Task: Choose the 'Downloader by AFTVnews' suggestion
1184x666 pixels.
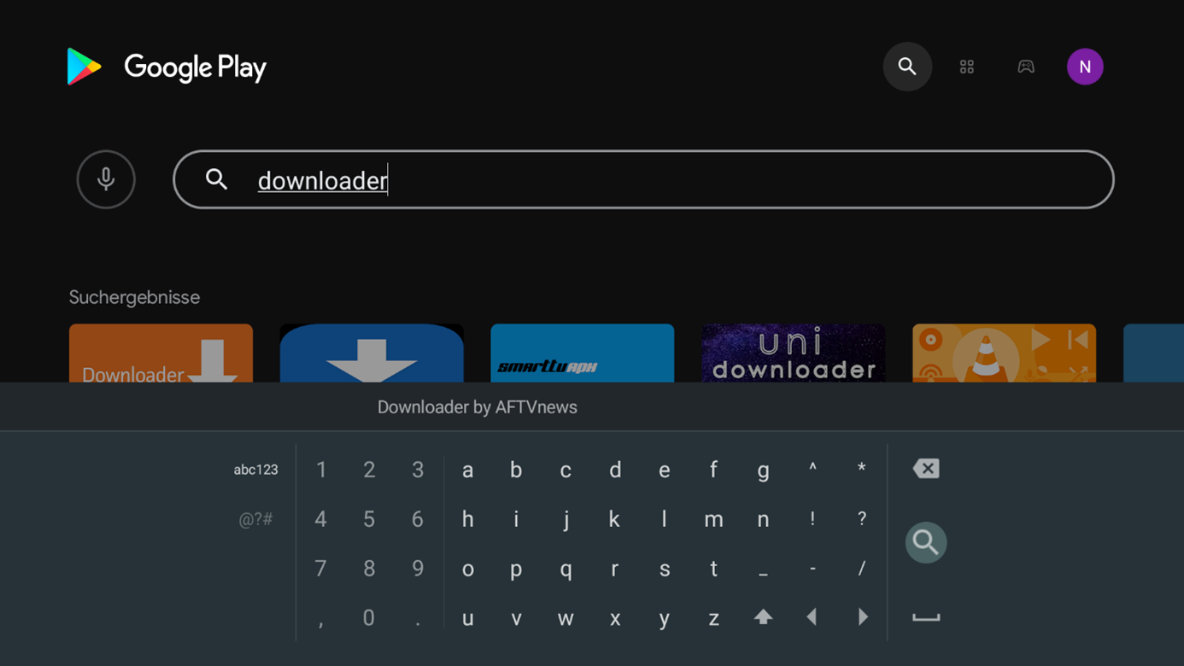Action: click(x=477, y=407)
